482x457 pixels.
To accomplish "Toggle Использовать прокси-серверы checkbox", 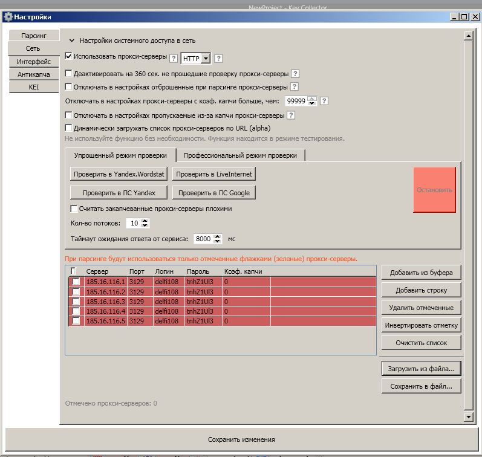I will (68, 56).
